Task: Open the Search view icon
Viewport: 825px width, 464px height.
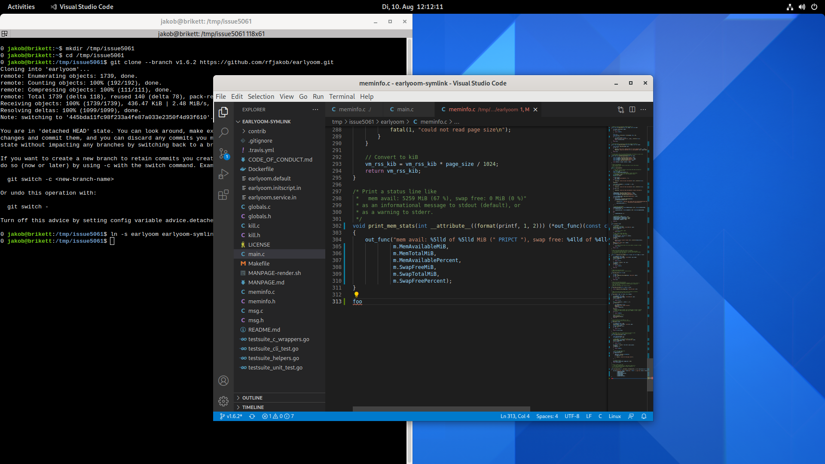Action: 223,132
